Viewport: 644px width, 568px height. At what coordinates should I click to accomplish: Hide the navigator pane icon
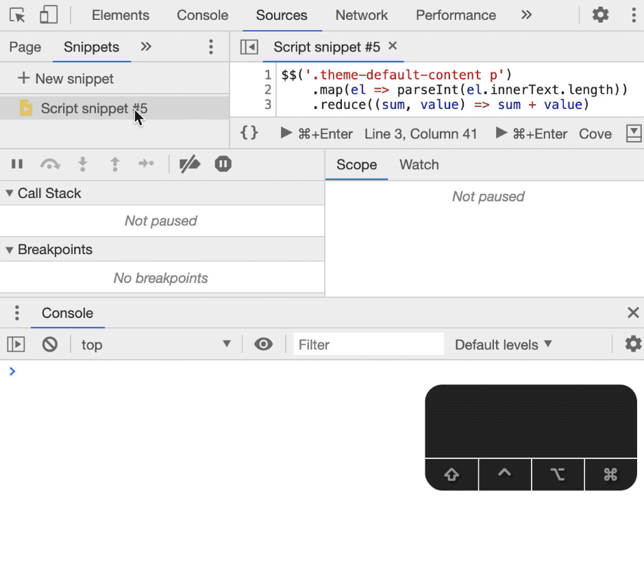(x=249, y=47)
